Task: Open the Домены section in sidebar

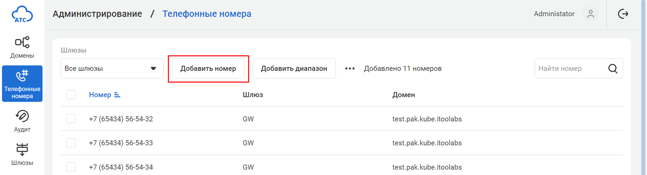Action: [22, 47]
